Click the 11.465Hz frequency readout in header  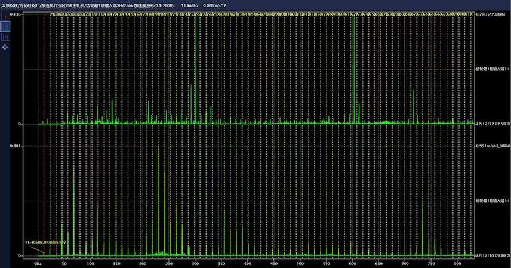click(x=189, y=5)
